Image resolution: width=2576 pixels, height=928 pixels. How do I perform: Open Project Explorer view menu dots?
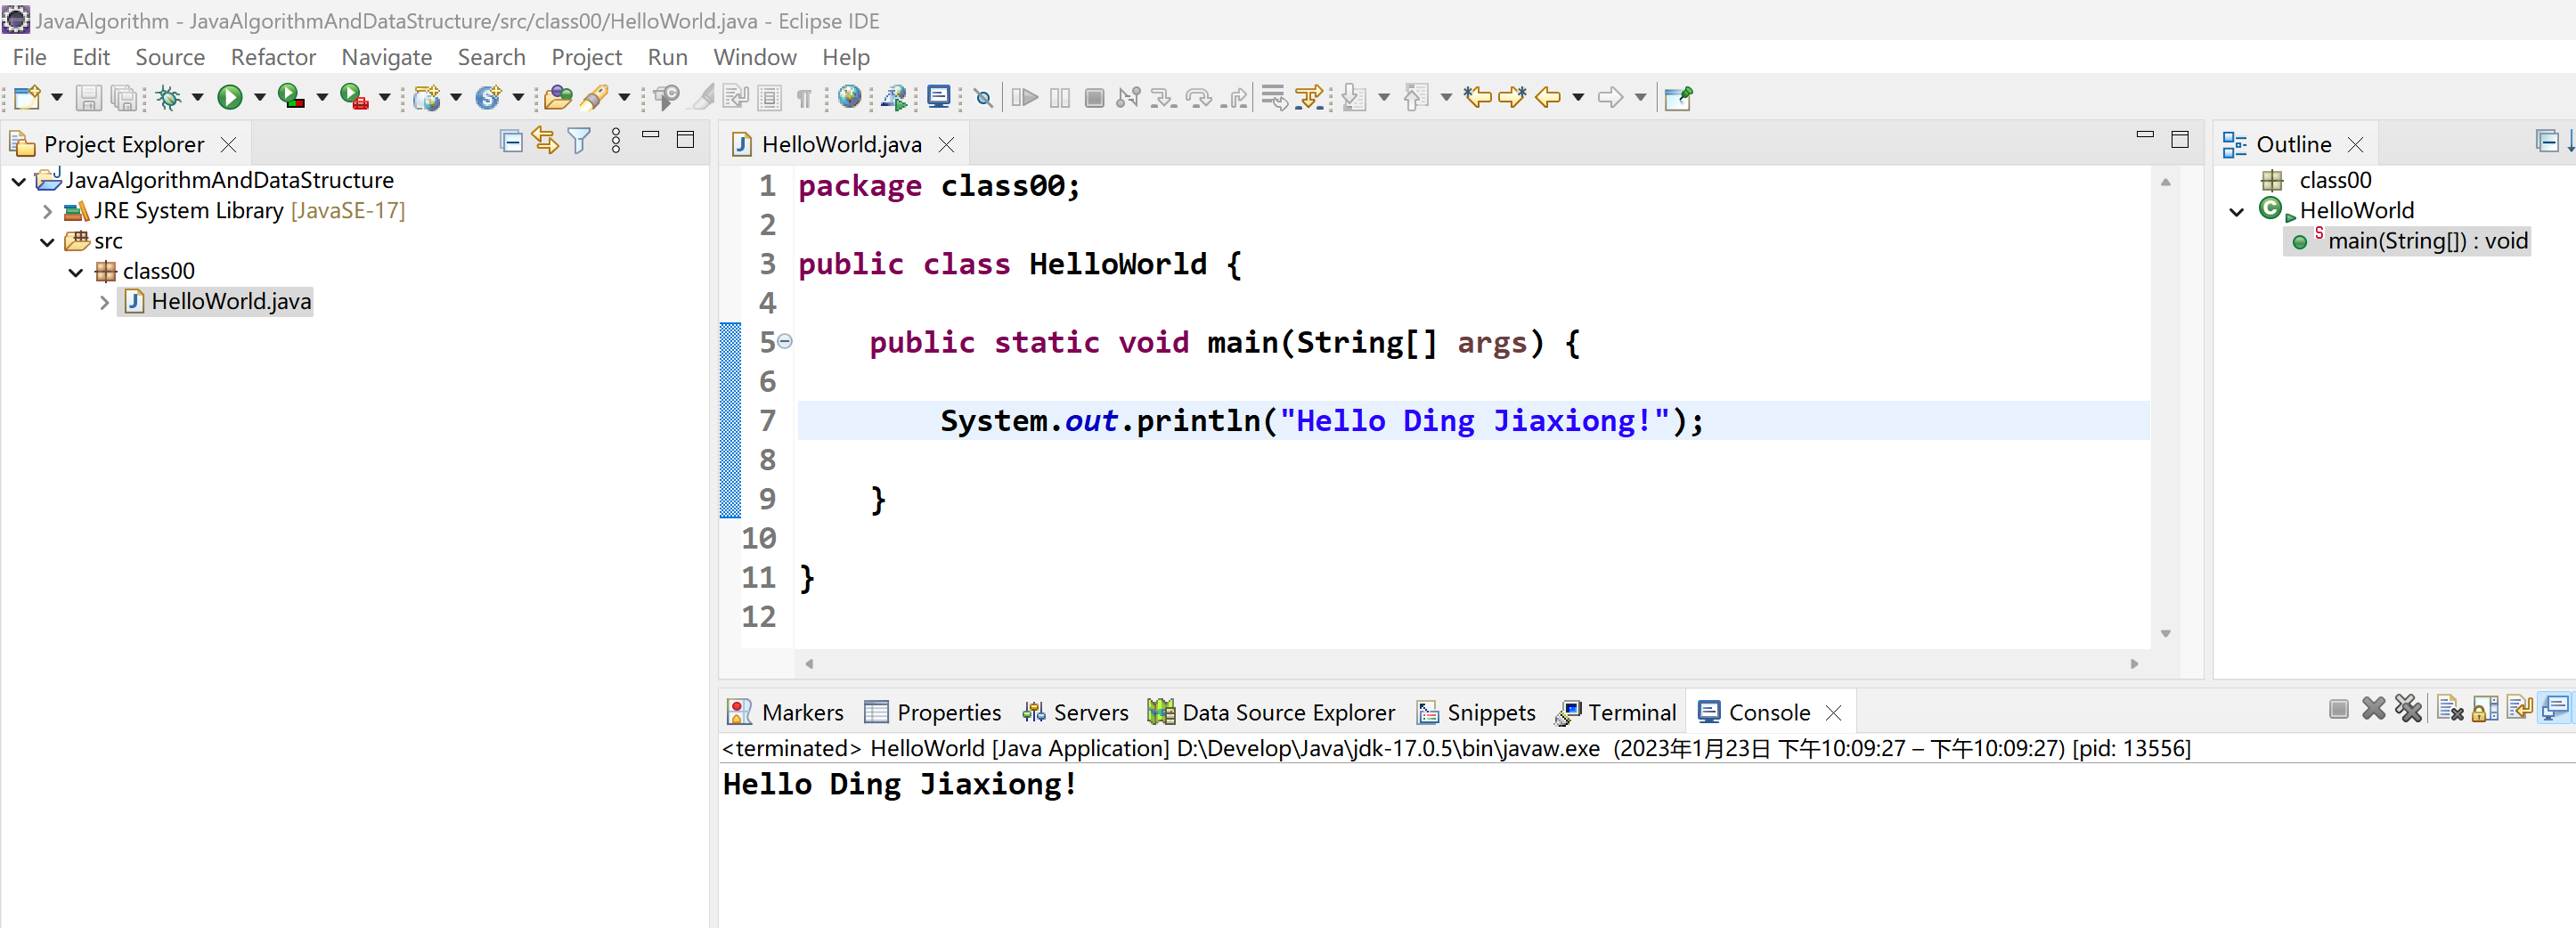pyautogui.click(x=616, y=141)
